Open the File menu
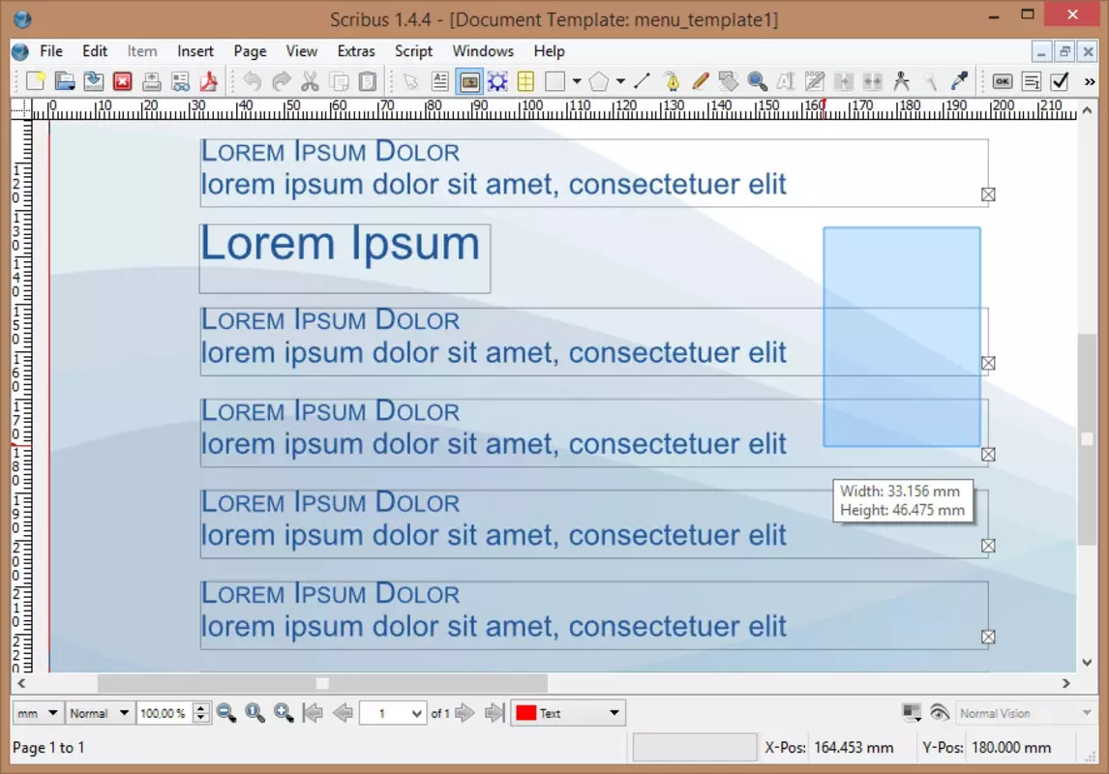This screenshot has height=774, width=1109. click(x=51, y=51)
